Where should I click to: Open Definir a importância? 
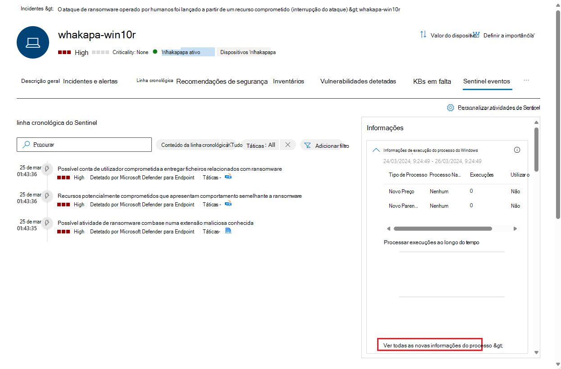pos(509,35)
